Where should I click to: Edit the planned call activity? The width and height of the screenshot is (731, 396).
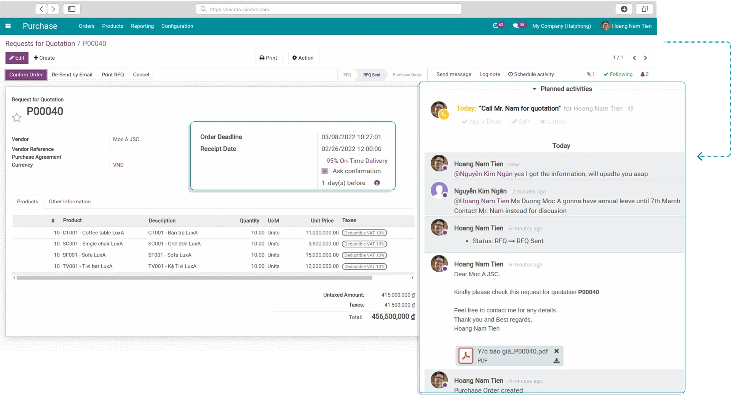(x=520, y=122)
